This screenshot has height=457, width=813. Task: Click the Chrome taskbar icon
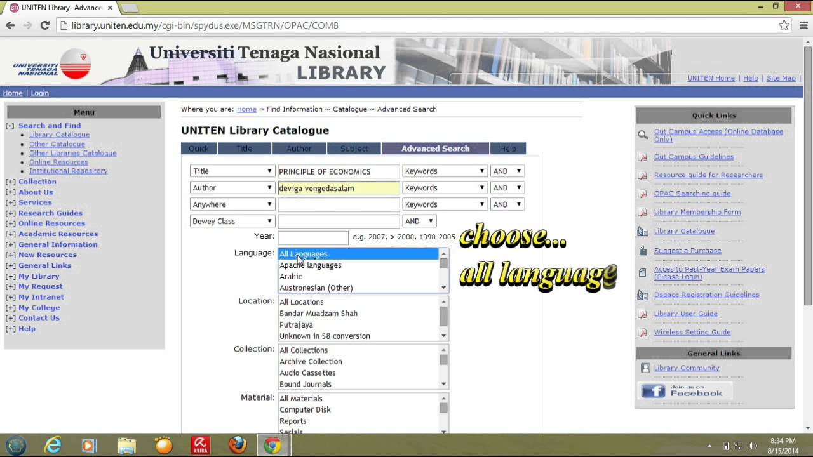tap(273, 446)
